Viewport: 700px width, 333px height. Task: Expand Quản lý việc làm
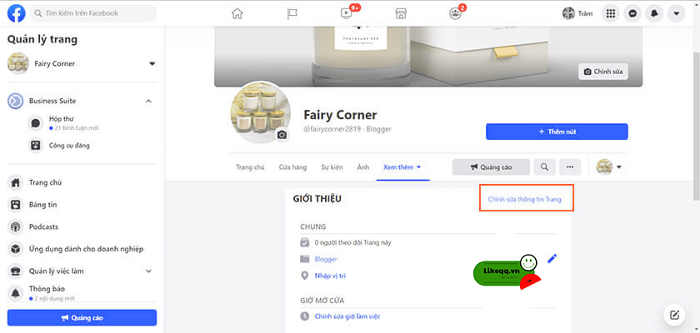click(148, 271)
